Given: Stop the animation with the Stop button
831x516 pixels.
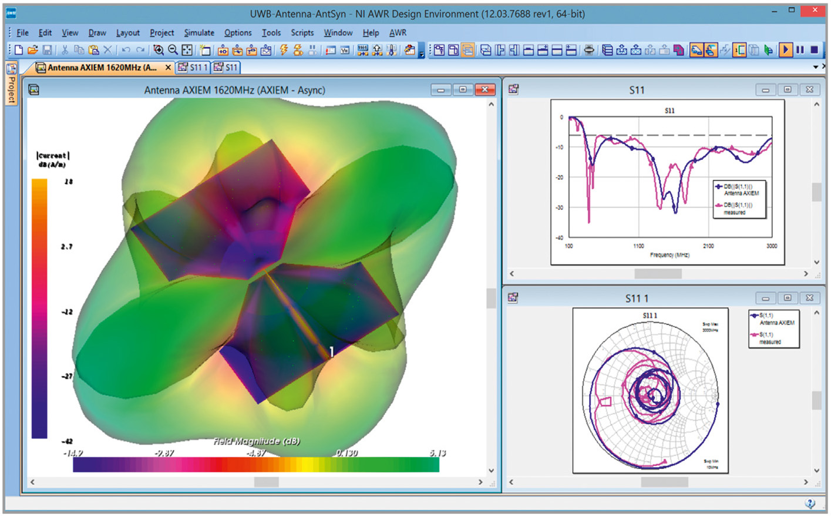Looking at the screenshot, I should coord(815,51).
